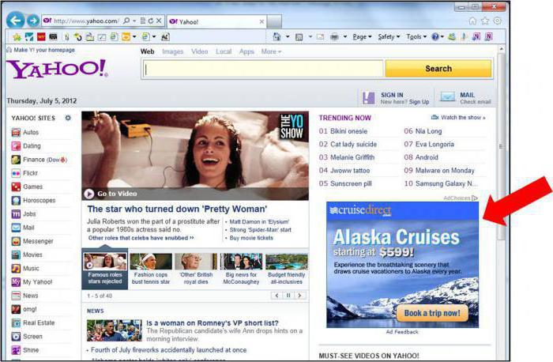Click the browser Back arrow button
This screenshot has width=553, height=362.
pyautogui.click(x=15, y=20)
